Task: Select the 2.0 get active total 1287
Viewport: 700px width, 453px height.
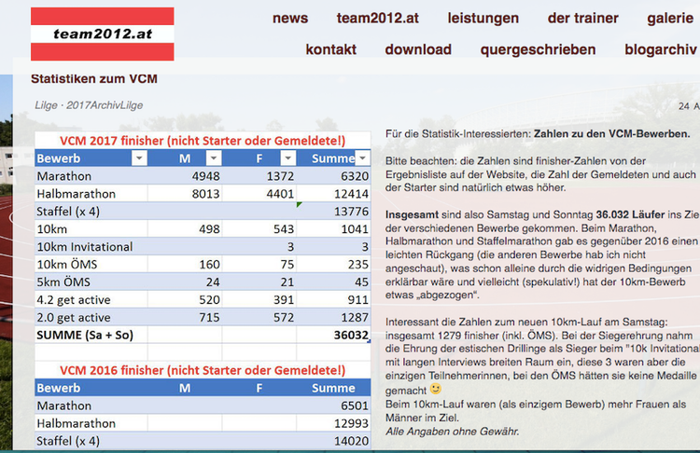Action: tap(355, 318)
